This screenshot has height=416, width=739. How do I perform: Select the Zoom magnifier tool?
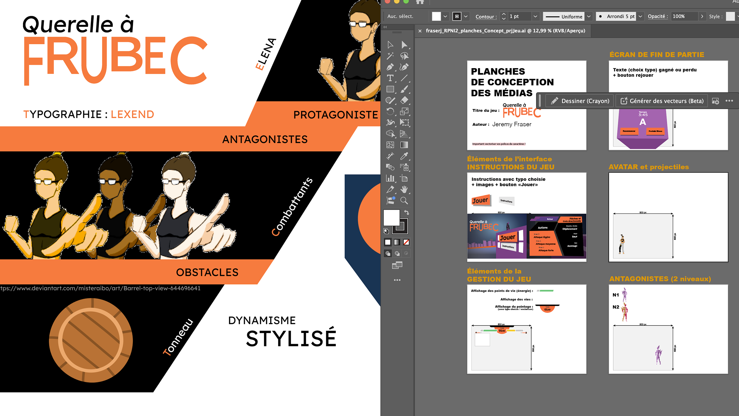[404, 201]
